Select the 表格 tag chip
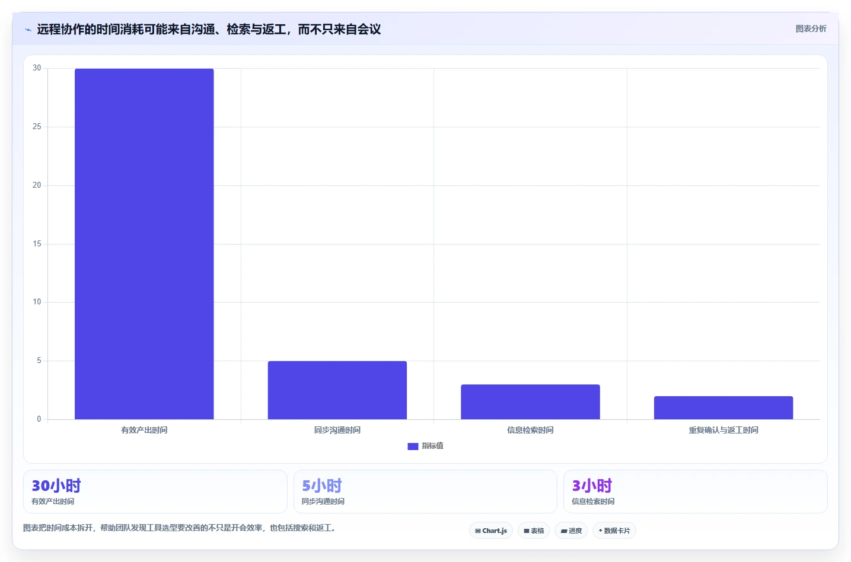This screenshot has width=851, height=562. [534, 531]
